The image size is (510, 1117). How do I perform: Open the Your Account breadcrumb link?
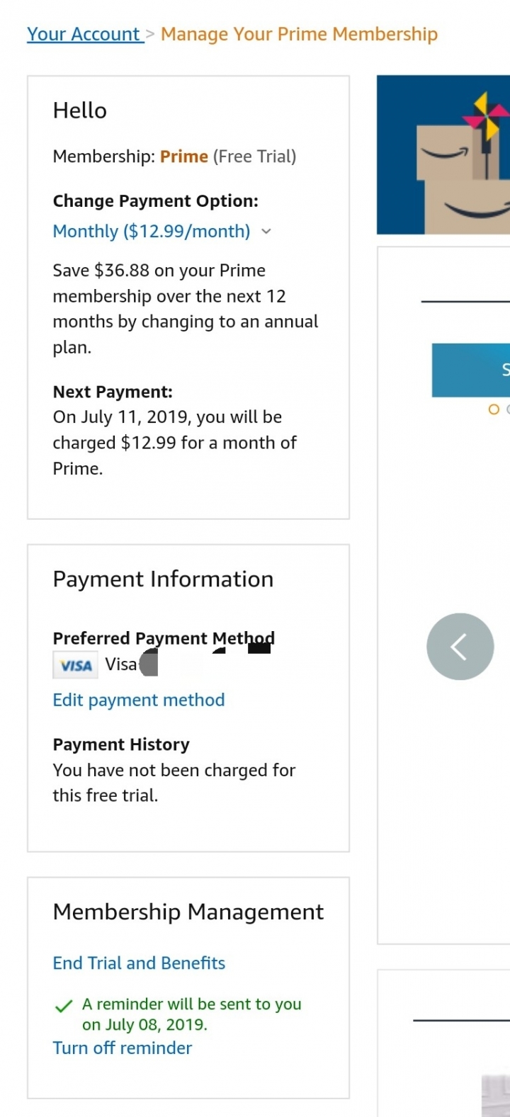[x=85, y=34]
